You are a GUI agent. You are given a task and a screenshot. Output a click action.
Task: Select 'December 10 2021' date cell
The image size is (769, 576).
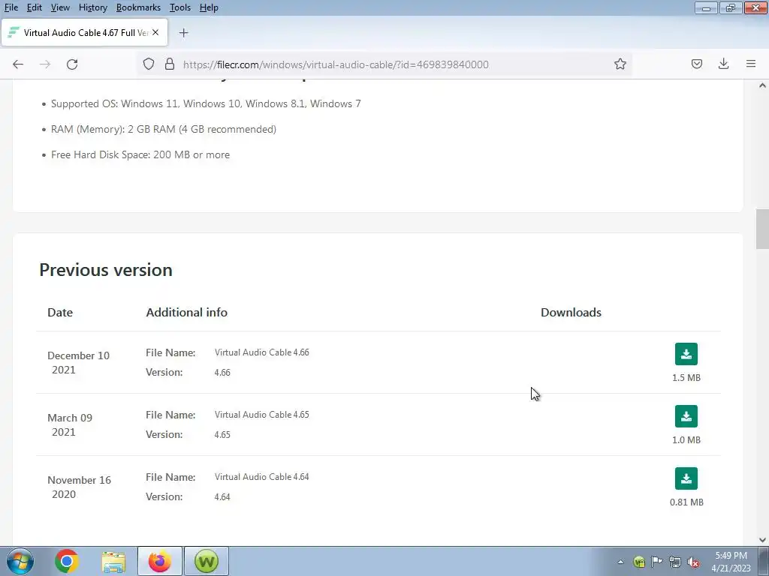[78, 362]
